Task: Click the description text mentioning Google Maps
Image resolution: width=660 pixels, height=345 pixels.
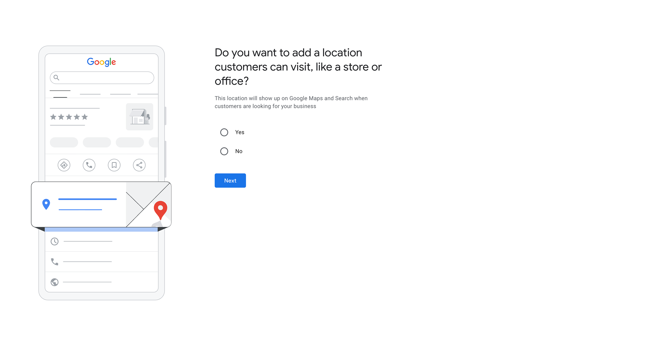Action: coord(291,102)
